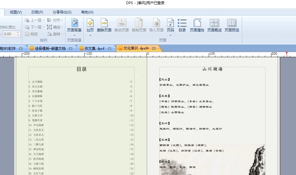296x175 pixels.
Task: Launch 页面预览 page preview
Action: [232, 23]
